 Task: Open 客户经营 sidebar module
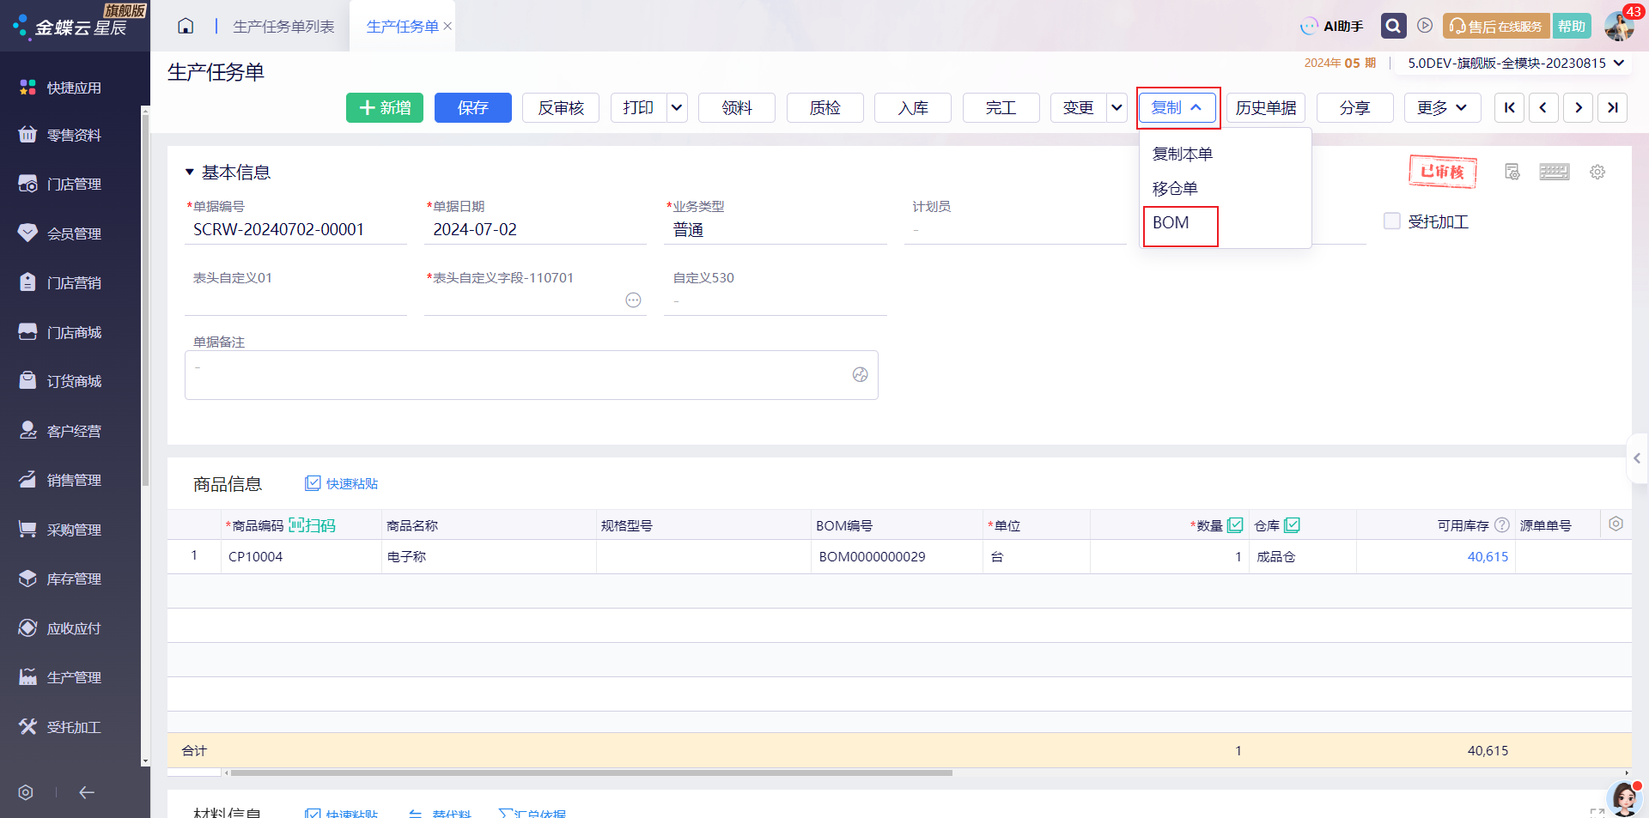[60, 431]
